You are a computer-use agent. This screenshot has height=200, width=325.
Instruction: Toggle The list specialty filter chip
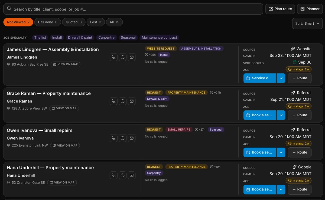pyautogui.click(x=40, y=38)
